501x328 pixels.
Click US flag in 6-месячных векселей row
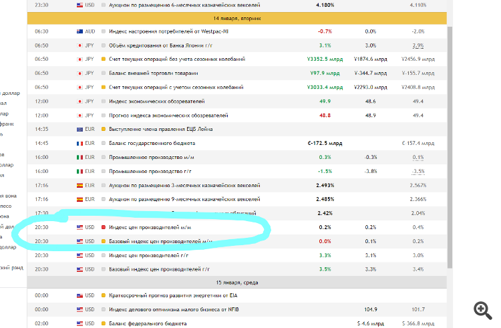click(x=80, y=5)
